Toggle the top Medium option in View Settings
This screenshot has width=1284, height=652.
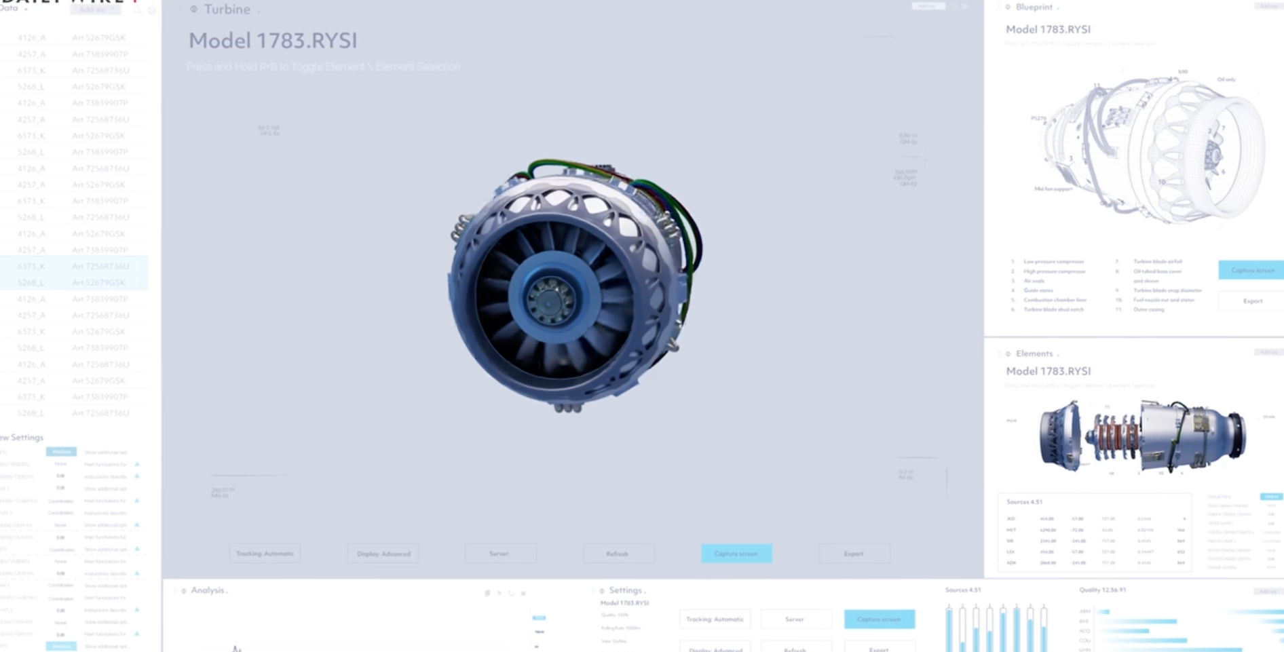click(x=61, y=452)
